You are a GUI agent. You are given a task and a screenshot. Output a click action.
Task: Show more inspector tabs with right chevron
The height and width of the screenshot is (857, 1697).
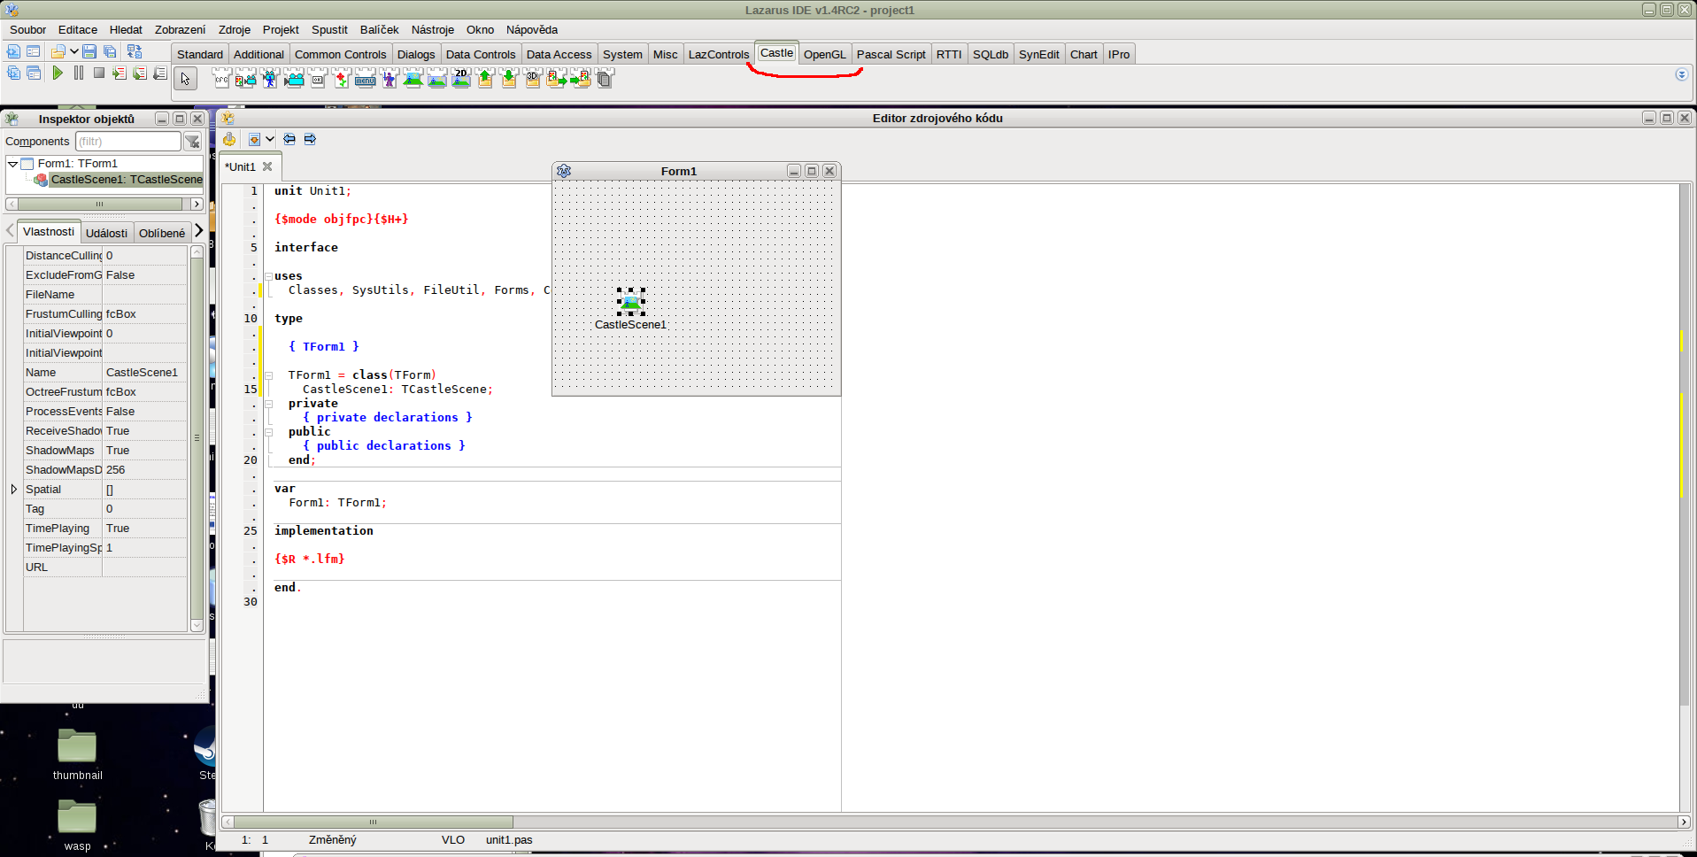[198, 231]
